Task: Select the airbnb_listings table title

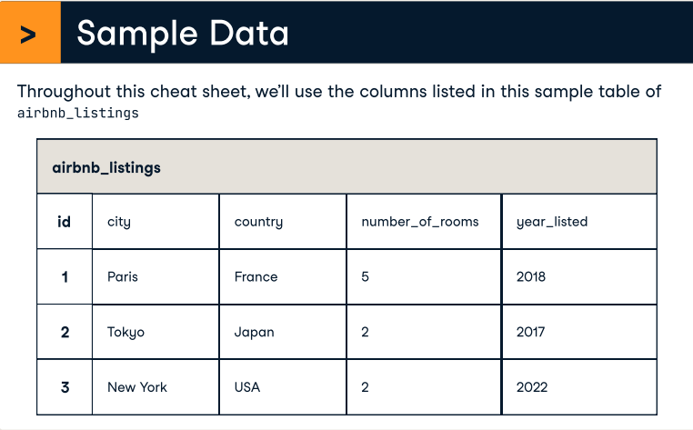Action: click(x=106, y=167)
